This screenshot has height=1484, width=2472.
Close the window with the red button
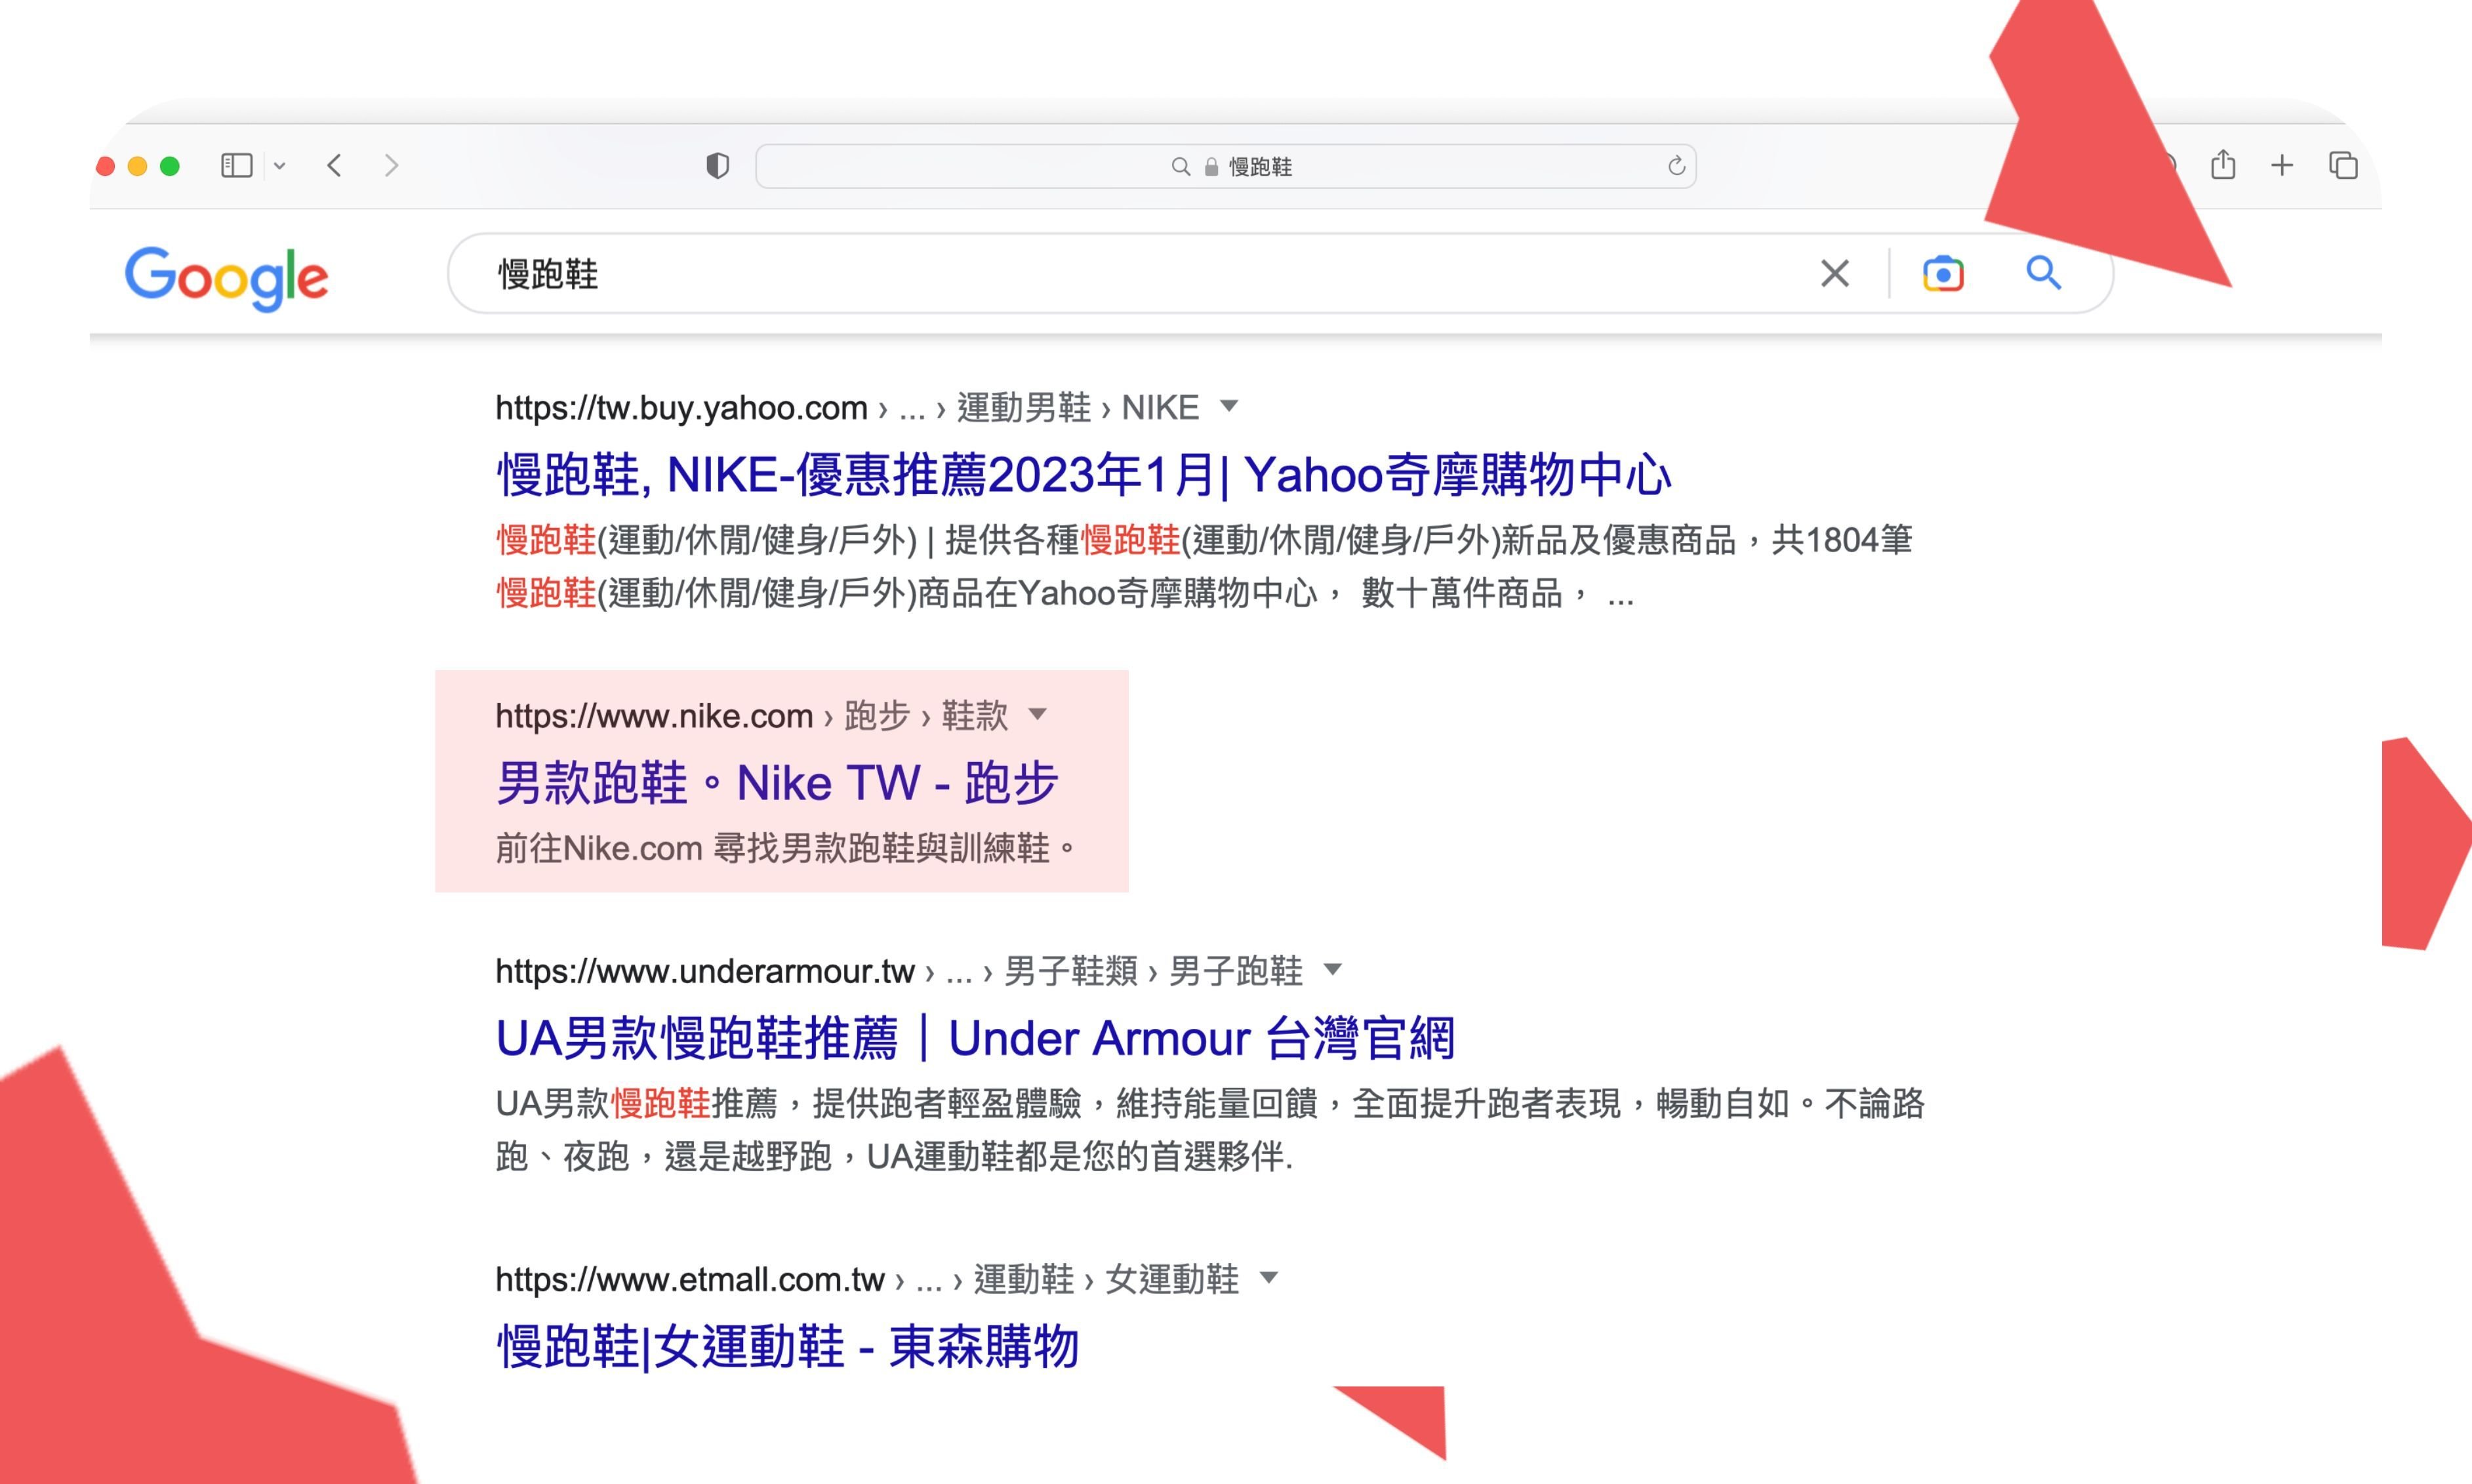click(x=105, y=166)
